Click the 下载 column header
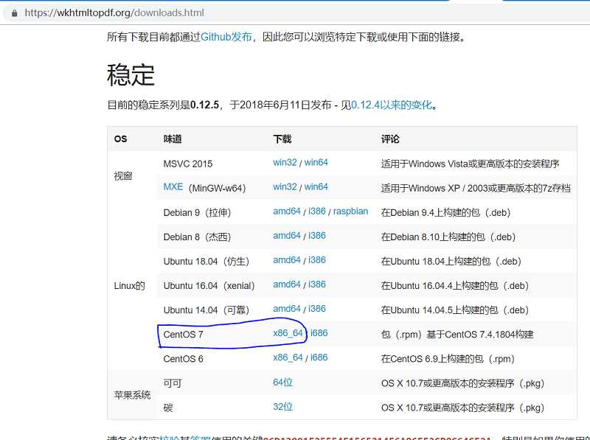Viewport: 590px width, 440px height. click(x=282, y=139)
